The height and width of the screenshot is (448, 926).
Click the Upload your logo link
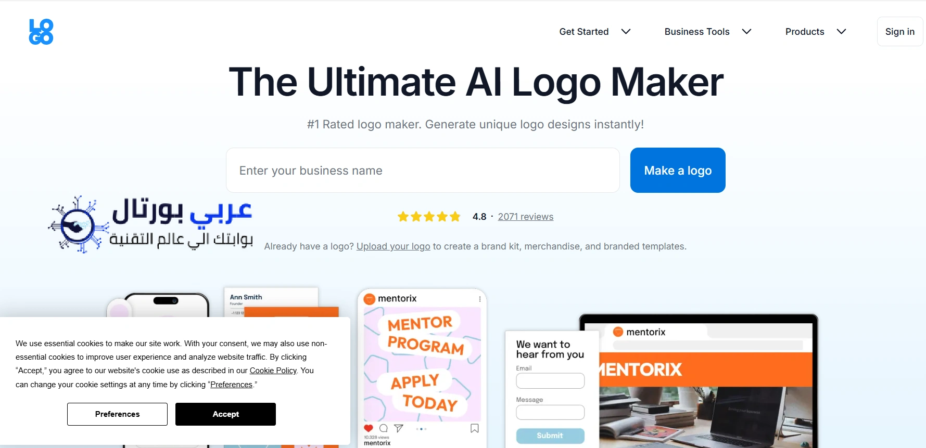[394, 246]
